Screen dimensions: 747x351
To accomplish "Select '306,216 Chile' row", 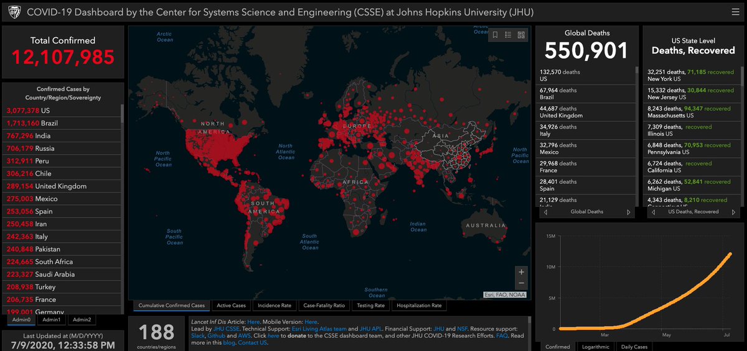I will tap(62, 173).
